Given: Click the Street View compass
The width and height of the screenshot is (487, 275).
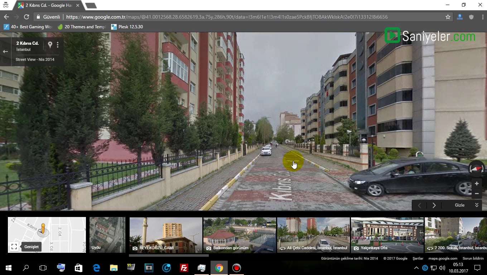Looking at the screenshot, I should (x=476, y=168).
